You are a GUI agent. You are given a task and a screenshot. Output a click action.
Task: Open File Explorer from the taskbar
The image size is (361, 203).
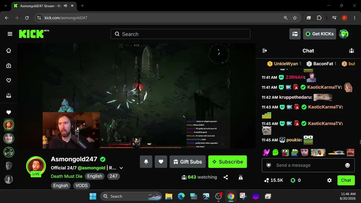[169, 196]
